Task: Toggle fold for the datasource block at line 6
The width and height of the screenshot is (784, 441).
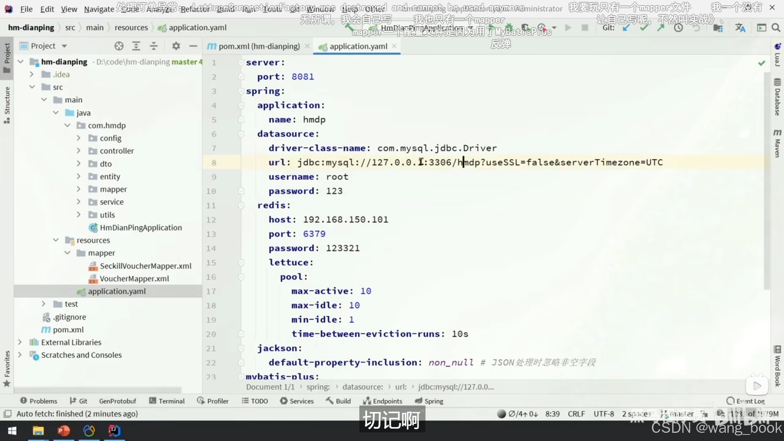Action: tap(241, 134)
